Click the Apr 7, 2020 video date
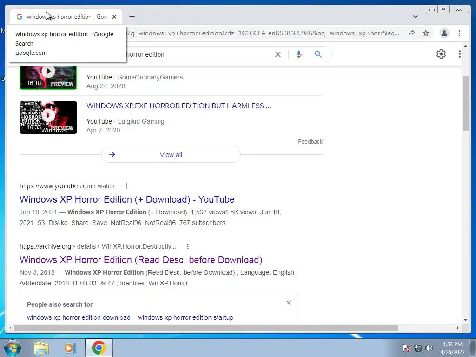Screen dimensions: 476x357 click(103, 130)
